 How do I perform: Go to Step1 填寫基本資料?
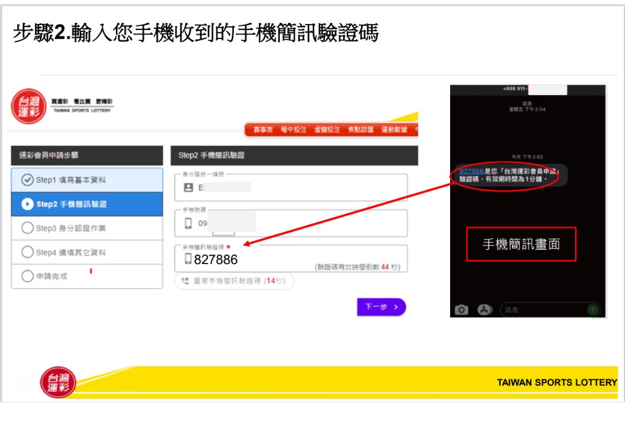point(87,180)
